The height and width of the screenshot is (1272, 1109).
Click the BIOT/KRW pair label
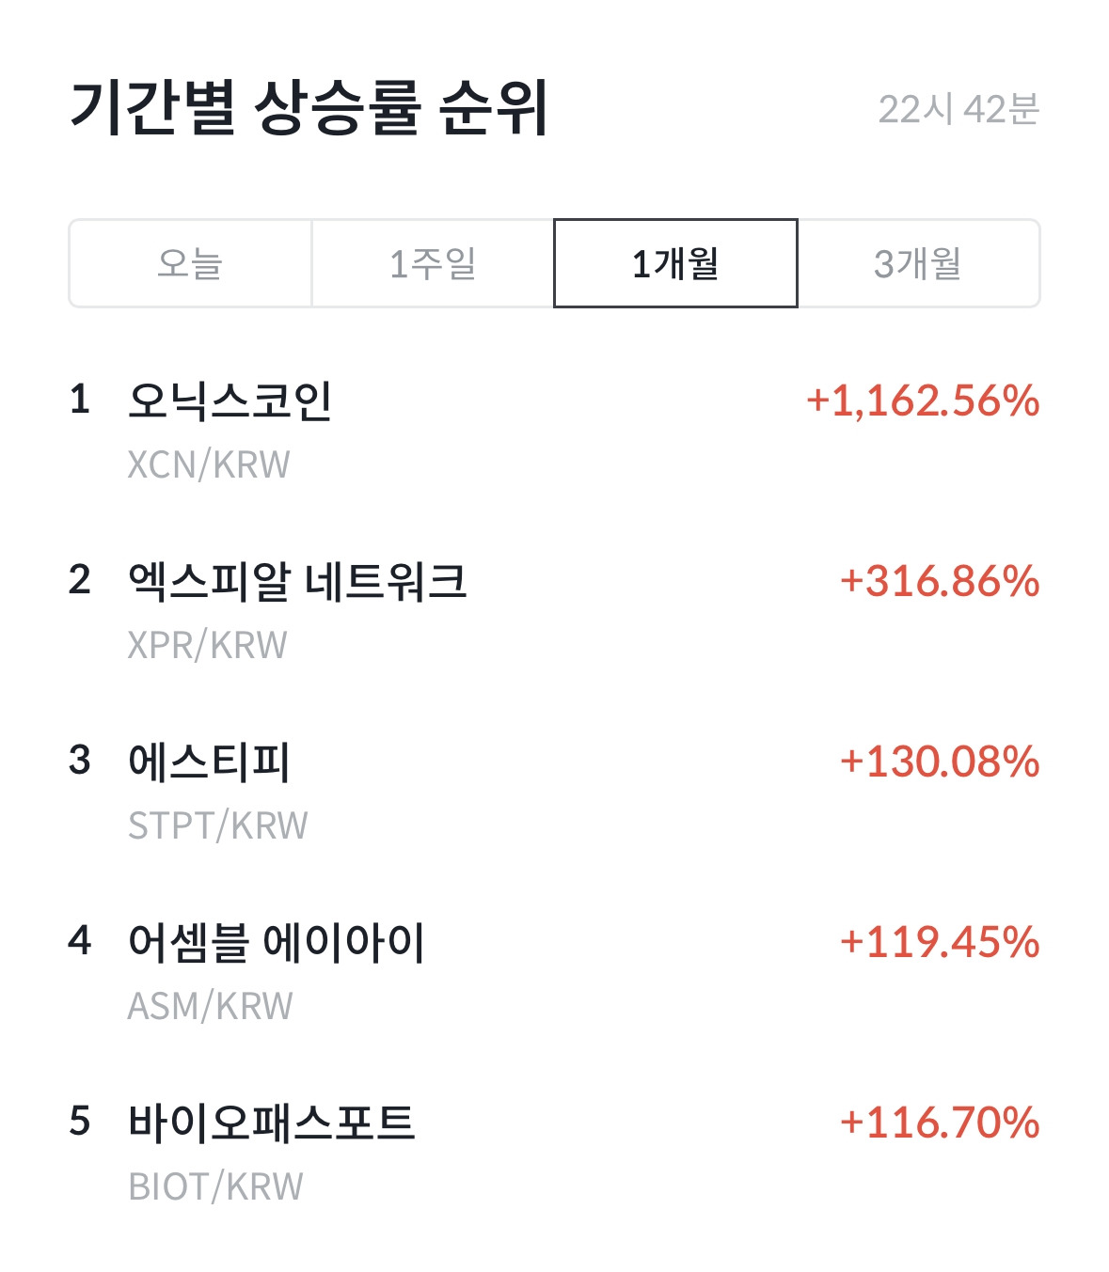pyautogui.click(x=216, y=1186)
